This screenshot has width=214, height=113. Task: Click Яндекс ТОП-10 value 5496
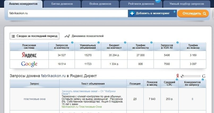[x=167, y=55]
